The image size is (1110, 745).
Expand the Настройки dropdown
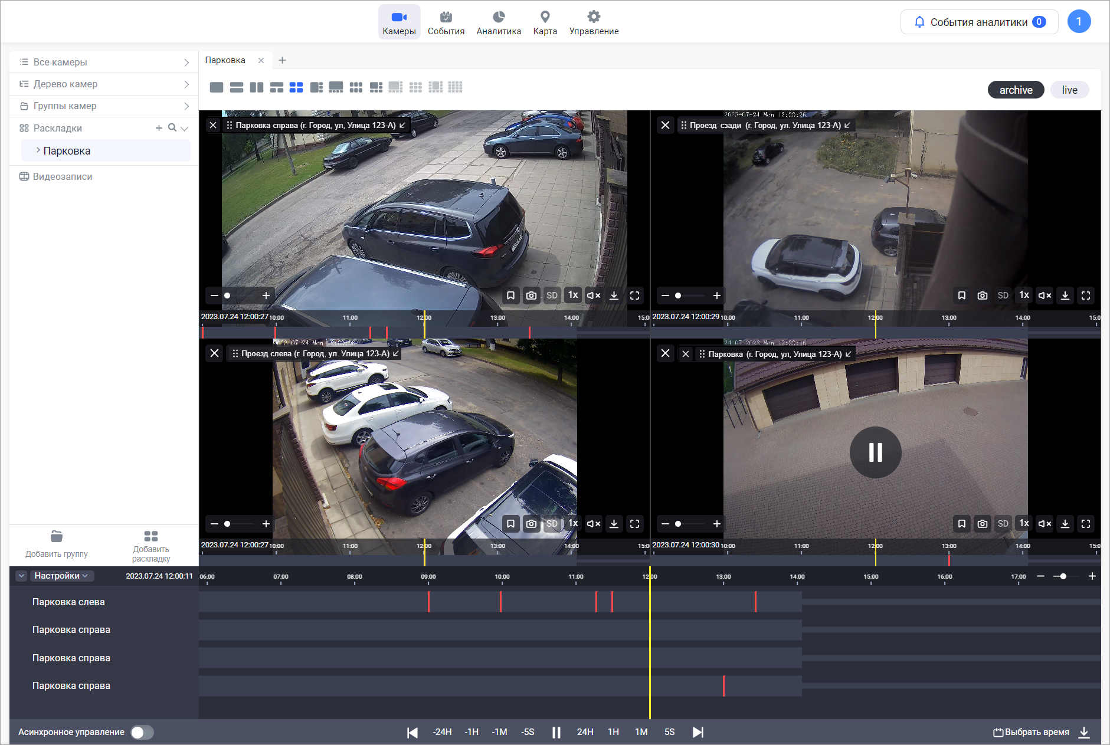61,576
